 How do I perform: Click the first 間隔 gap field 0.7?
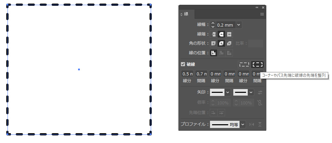click(201, 74)
